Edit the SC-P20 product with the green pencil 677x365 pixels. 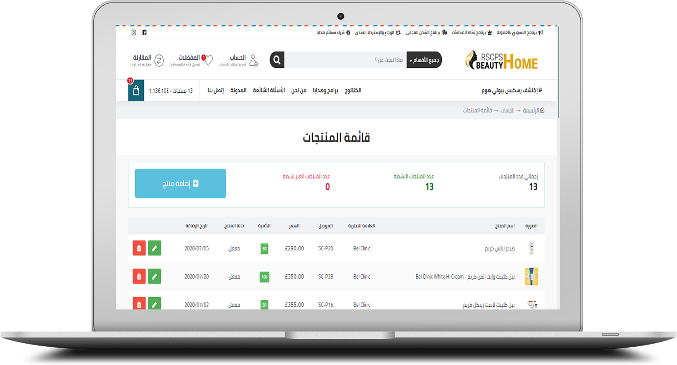(154, 248)
